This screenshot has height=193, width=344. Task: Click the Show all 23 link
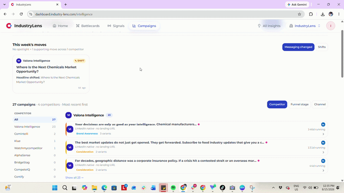(x=74, y=178)
